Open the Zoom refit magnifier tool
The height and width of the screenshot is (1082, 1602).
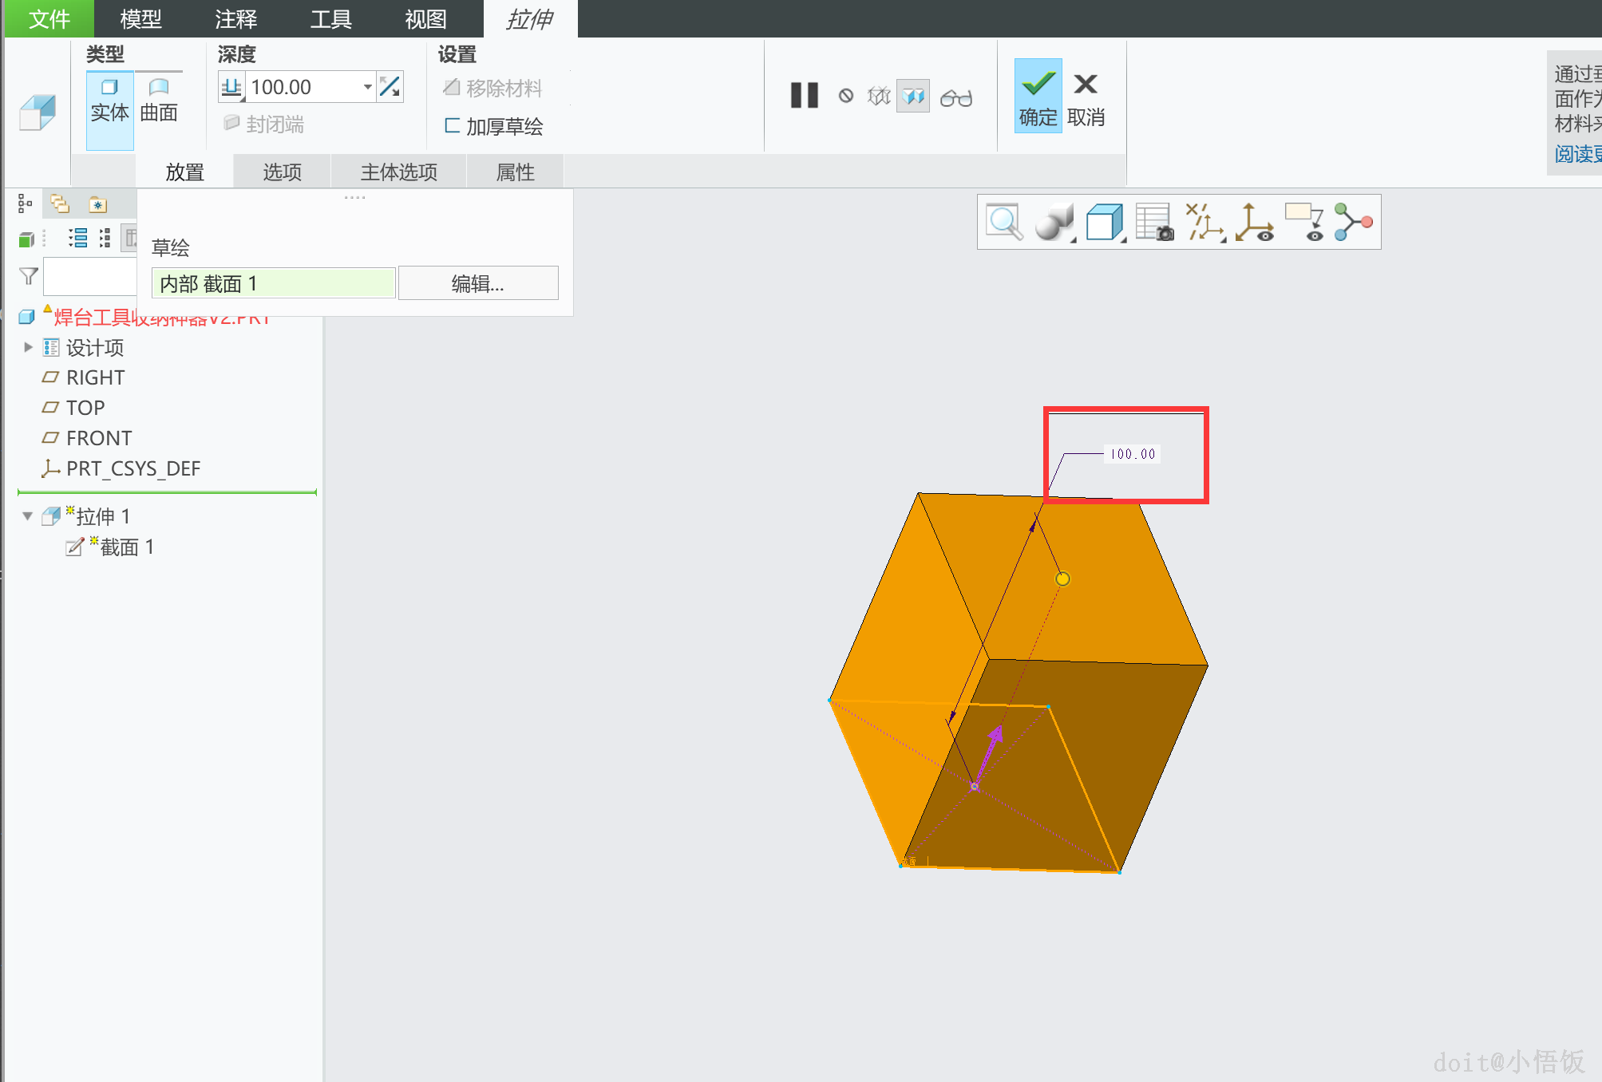(1004, 222)
